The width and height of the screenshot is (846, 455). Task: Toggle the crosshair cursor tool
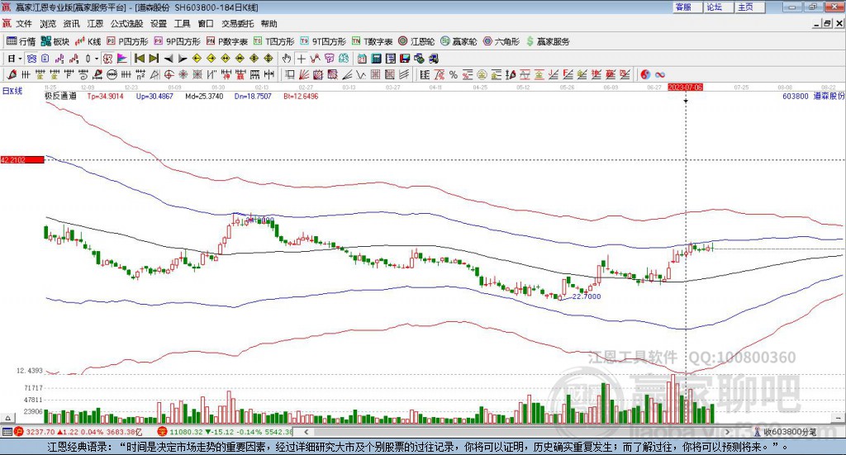click(302, 59)
